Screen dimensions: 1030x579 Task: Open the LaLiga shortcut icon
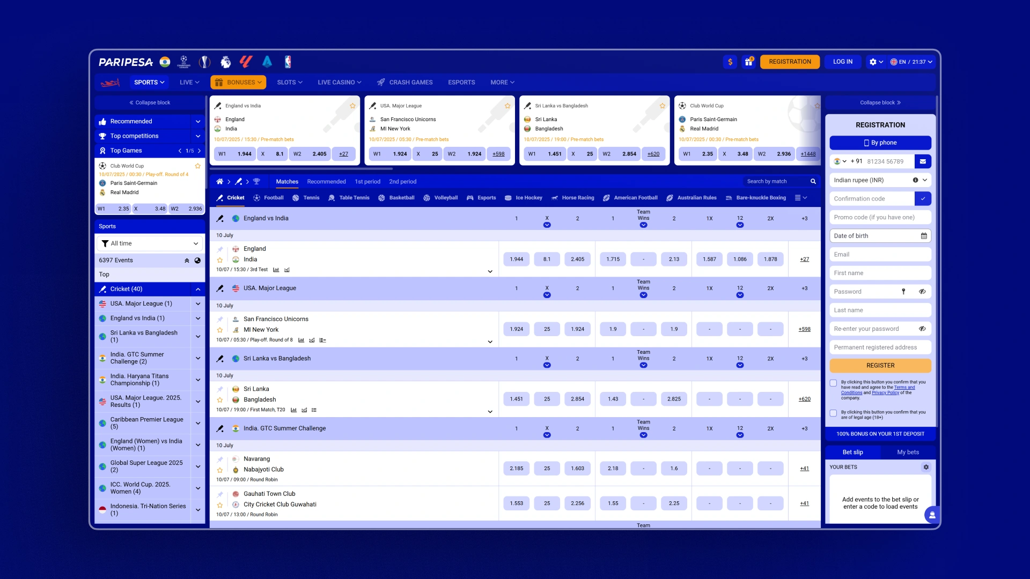click(x=246, y=62)
